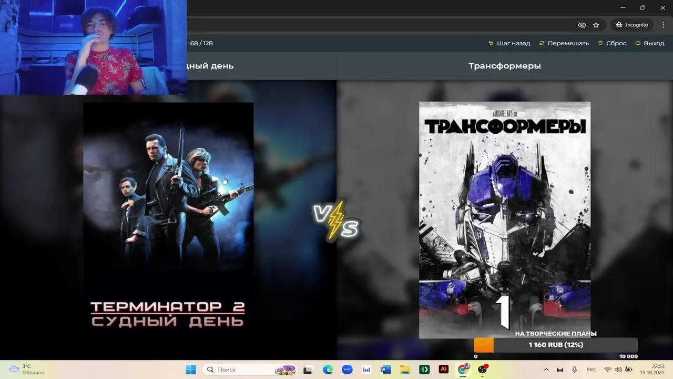Screen dimensions: 673x379
Task: Open the Windows Start menu
Action: click(190, 370)
